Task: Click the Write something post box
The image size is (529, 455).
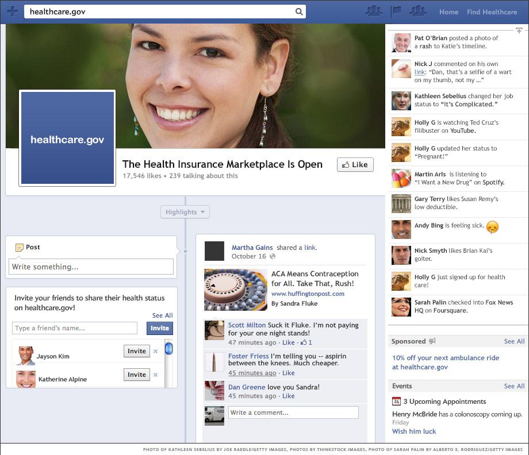Action: click(91, 267)
